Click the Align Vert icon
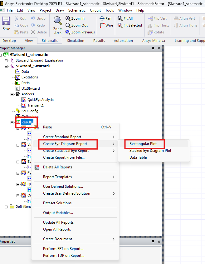This screenshot has height=264, width=205. [176, 18]
